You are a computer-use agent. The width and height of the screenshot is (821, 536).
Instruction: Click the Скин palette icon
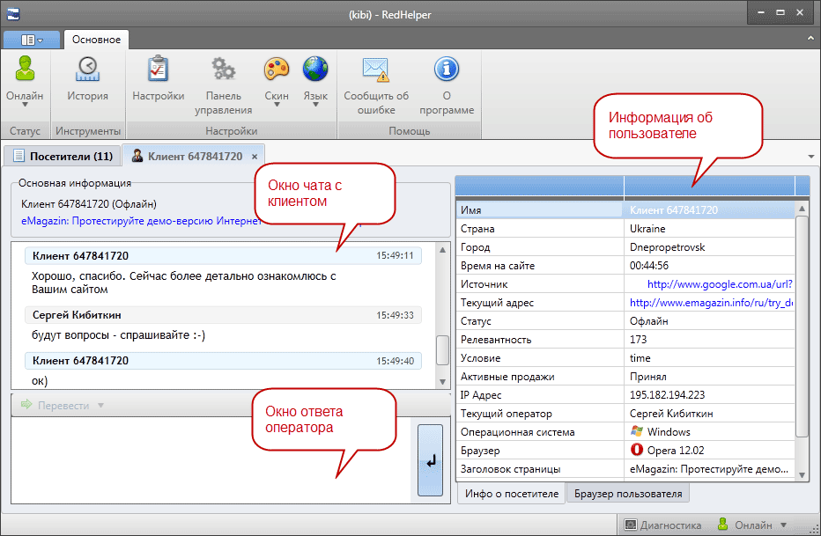coord(277,70)
